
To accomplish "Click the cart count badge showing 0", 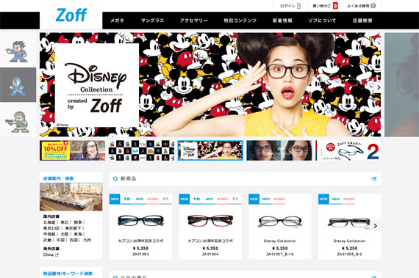I will 335,6.
